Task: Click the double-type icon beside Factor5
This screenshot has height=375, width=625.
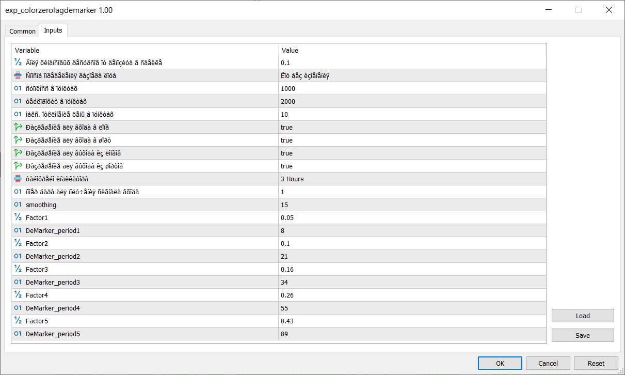Action: (18, 321)
